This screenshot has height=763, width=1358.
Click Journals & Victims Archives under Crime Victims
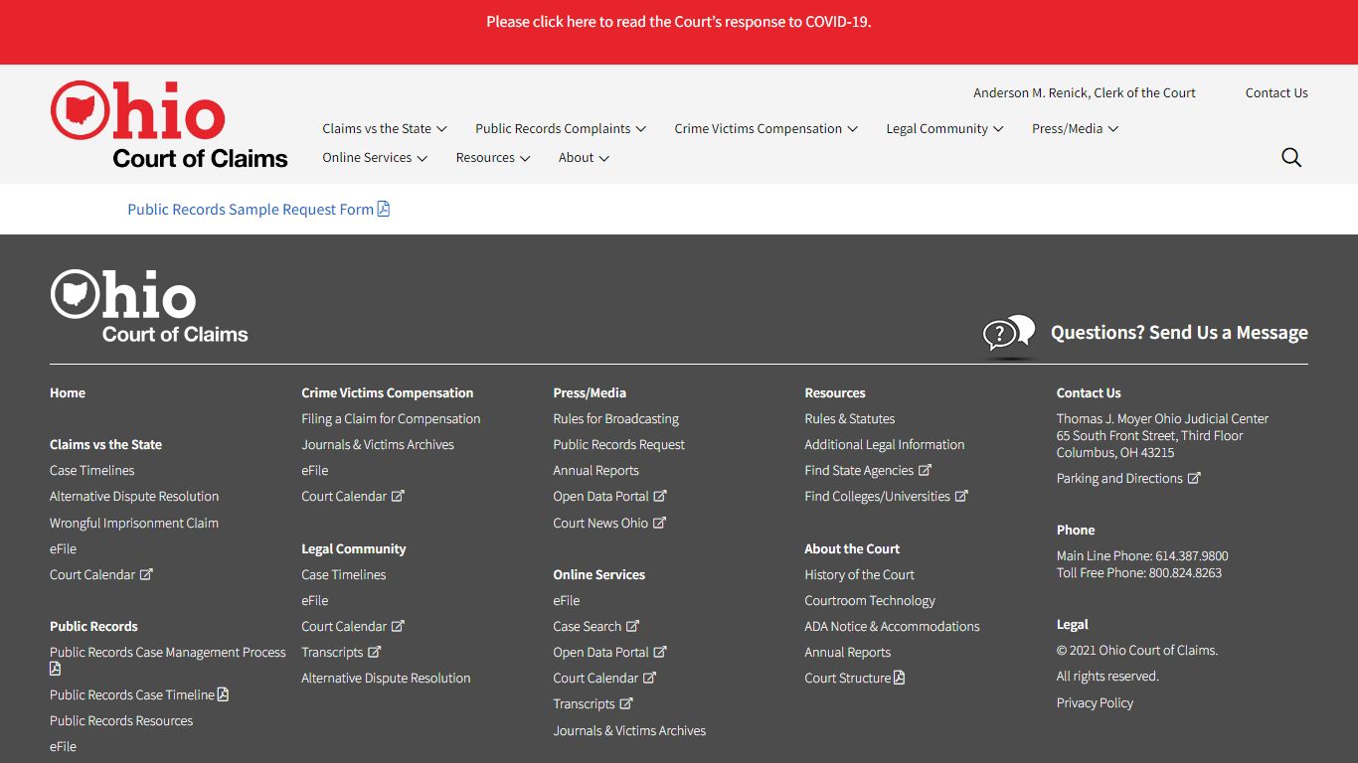click(378, 444)
